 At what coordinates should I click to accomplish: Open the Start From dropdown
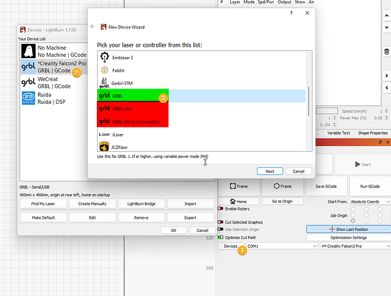point(370,202)
